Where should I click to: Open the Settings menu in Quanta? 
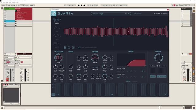click(138, 14)
